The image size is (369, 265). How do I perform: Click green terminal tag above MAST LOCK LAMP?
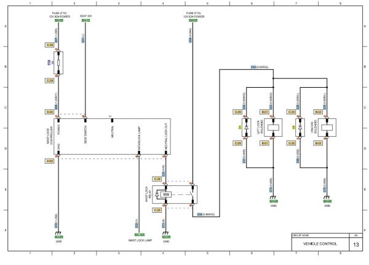140,235
